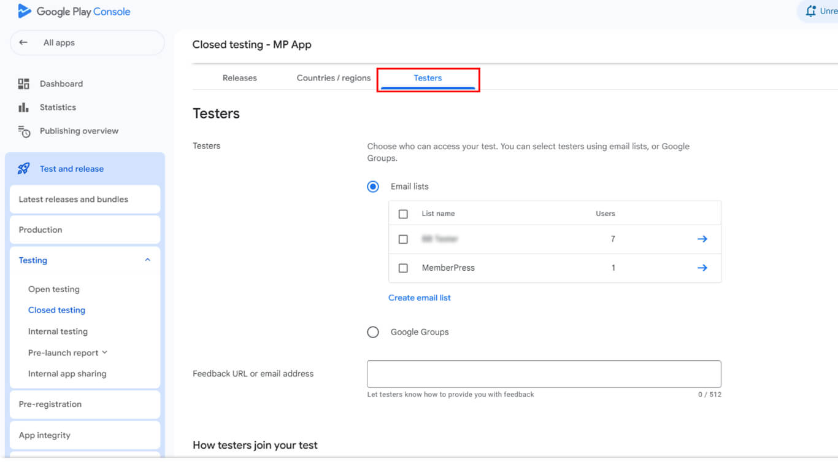Switch to the Releases tab
This screenshot has height=472, width=838.
coord(240,78)
